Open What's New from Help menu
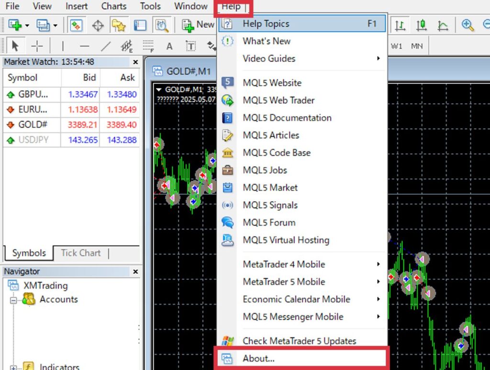Image resolution: width=490 pixels, height=370 pixels. click(x=302, y=41)
